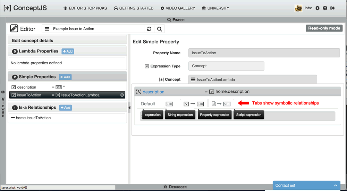Click the sign out icon
The width and height of the screenshot is (347, 191).
pyautogui.click(x=332, y=8)
